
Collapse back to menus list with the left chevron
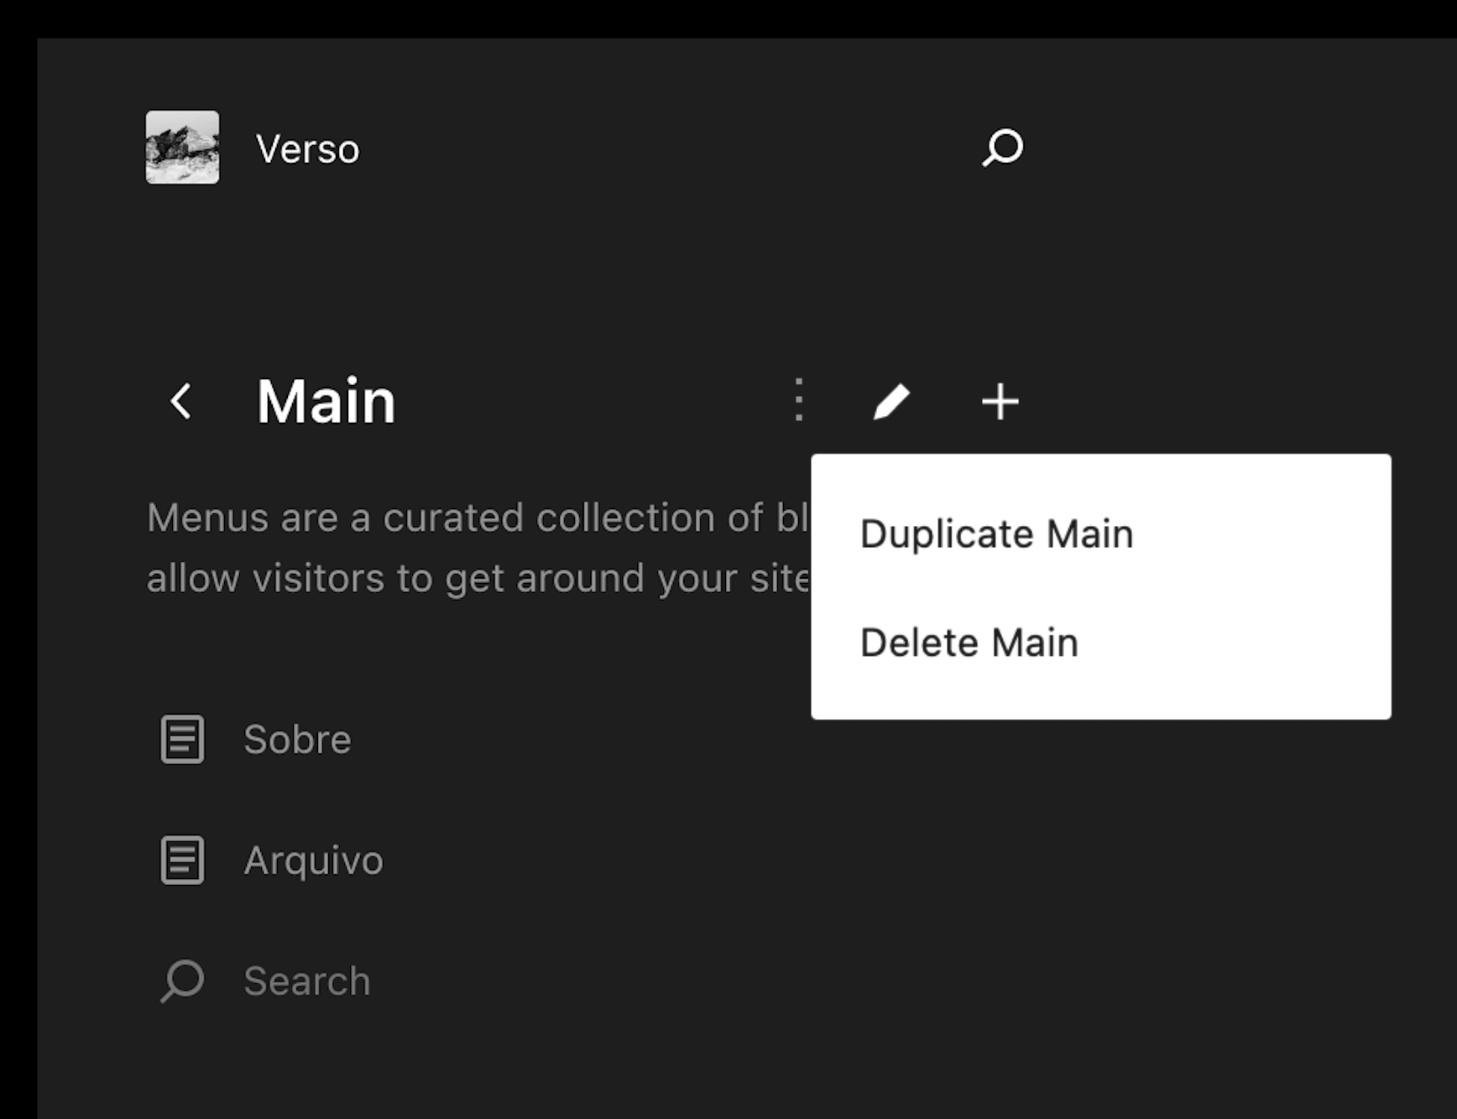180,401
